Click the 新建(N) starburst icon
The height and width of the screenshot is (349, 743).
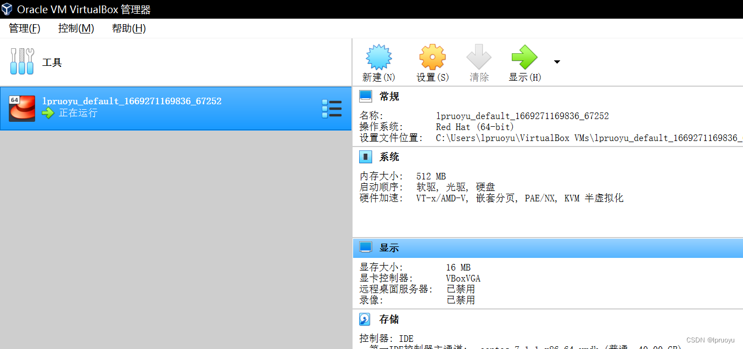point(379,57)
